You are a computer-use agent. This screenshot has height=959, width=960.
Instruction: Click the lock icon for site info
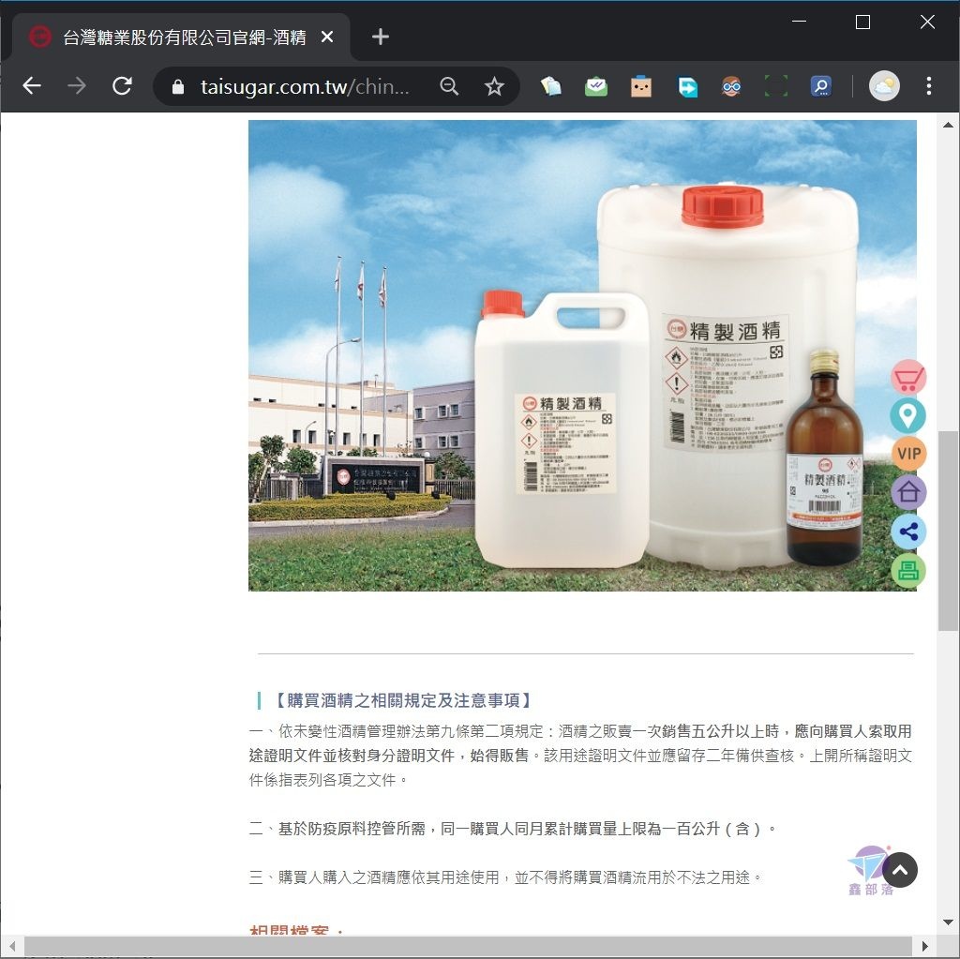[178, 87]
